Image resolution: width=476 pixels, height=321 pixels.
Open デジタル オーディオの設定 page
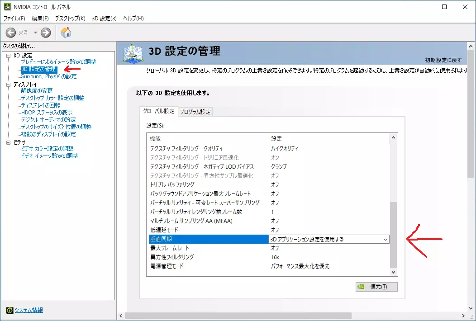[x=48, y=120]
